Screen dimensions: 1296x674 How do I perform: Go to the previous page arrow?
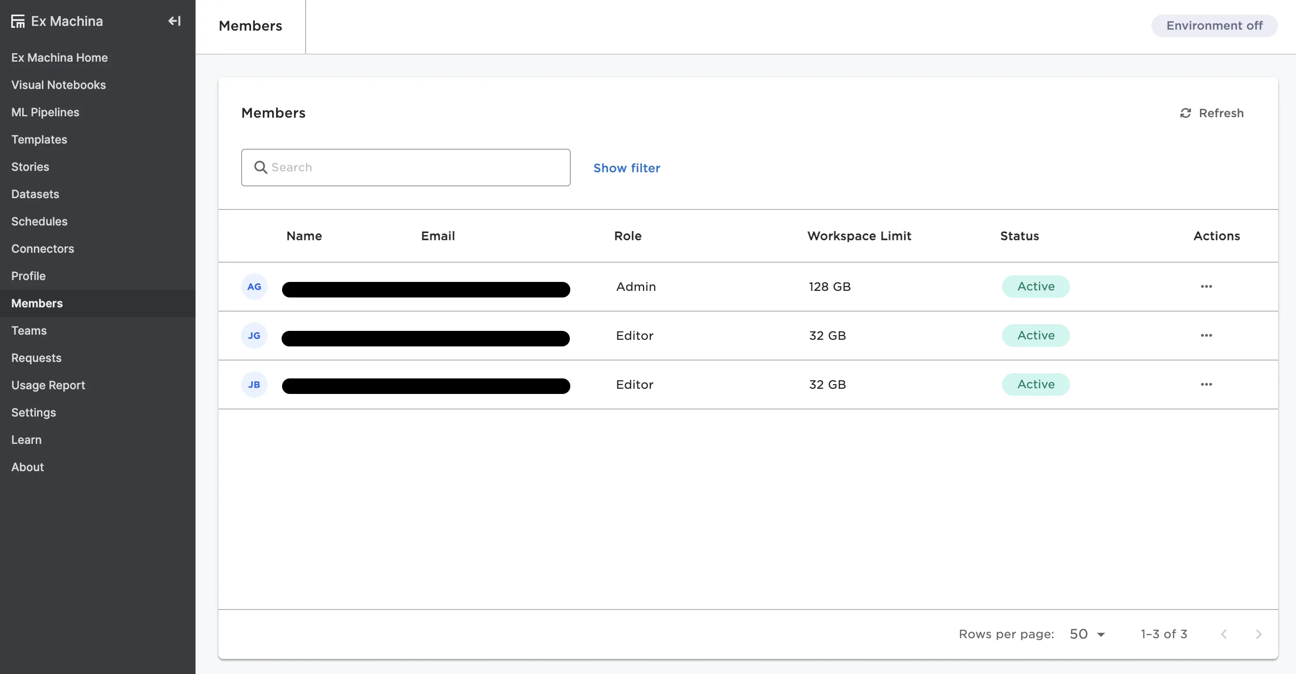pyautogui.click(x=1223, y=634)
